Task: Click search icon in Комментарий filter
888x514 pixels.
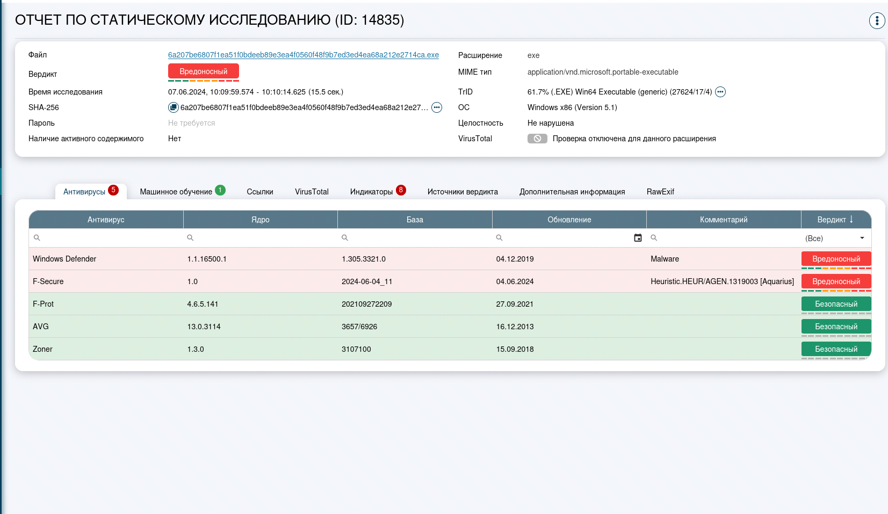Action: click(x=654, y=238)
